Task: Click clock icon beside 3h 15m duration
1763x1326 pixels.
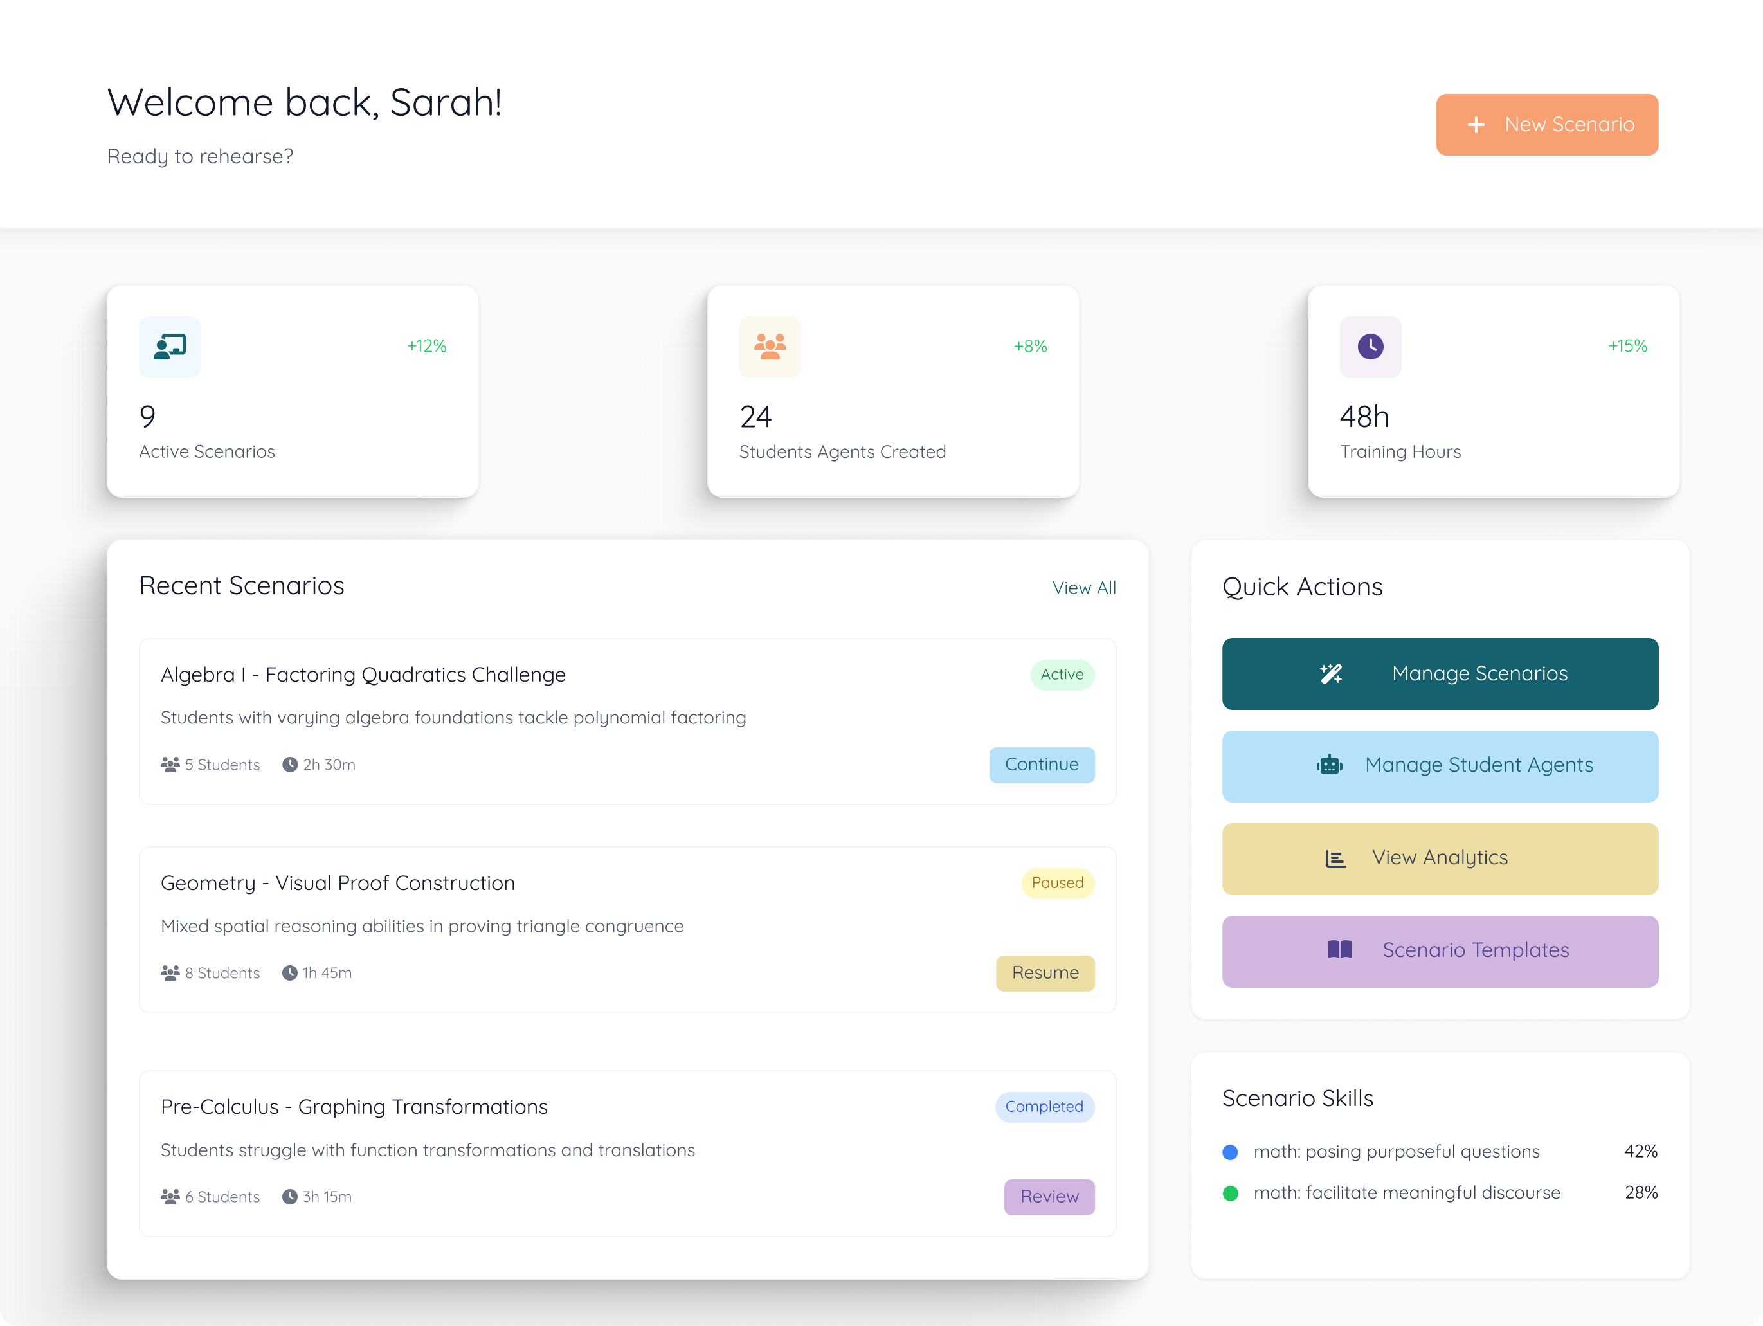Action: click(290, 1197)
